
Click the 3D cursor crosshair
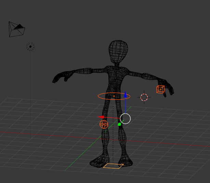[144, 97]
